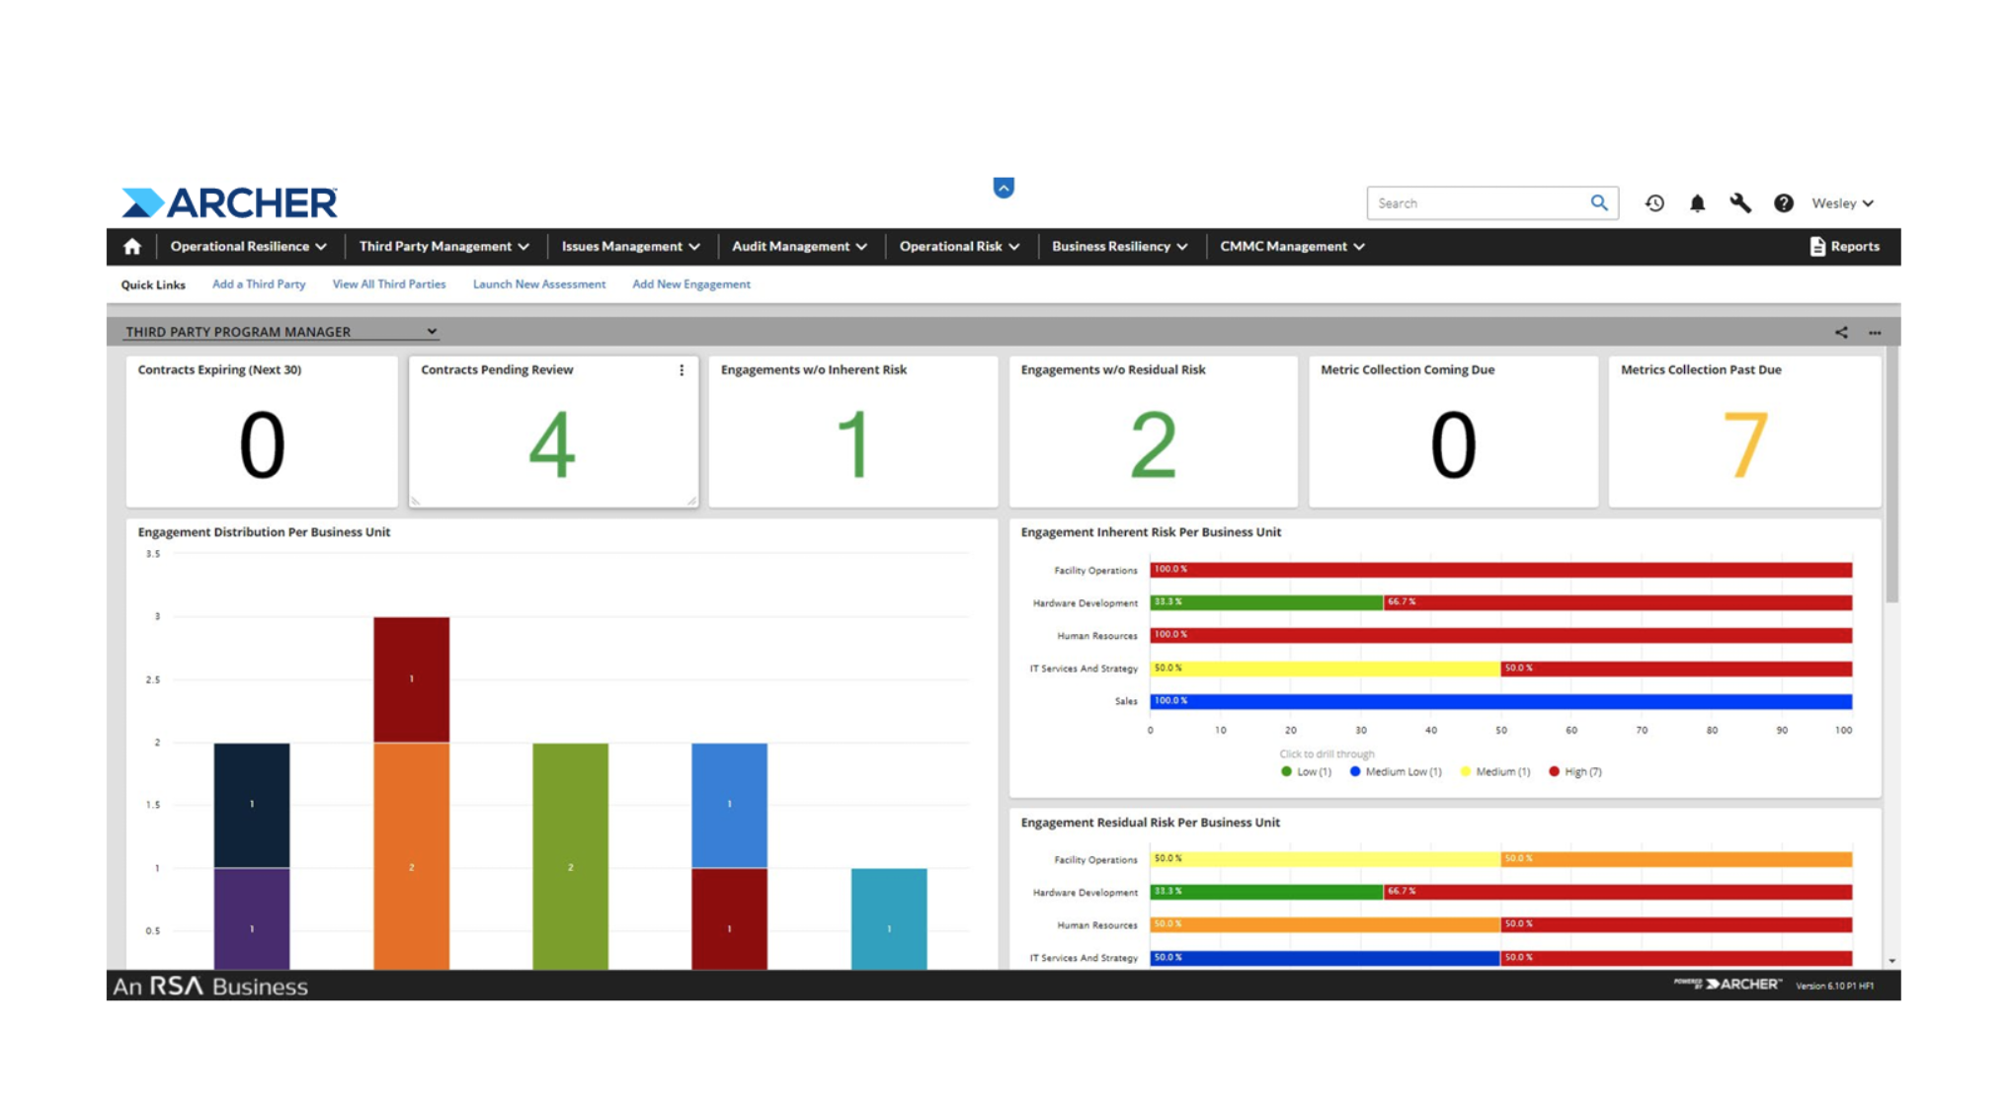Open the dashboard ellipsis options menu
The width and height of the screenshot is (2012, 1109).
point(1875,333)
